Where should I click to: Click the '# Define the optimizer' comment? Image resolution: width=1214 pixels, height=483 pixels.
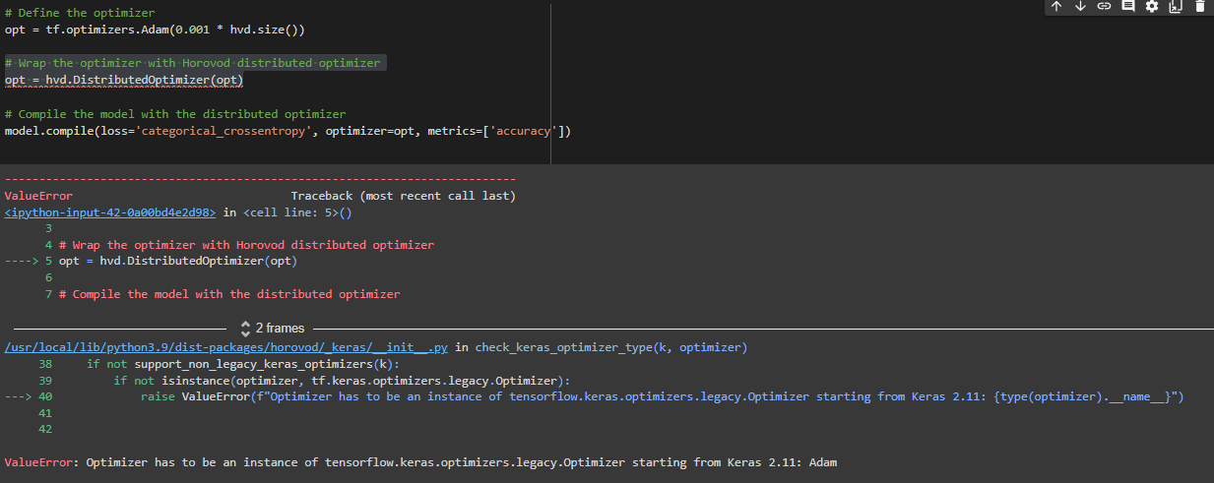click(x=80, y=13)
